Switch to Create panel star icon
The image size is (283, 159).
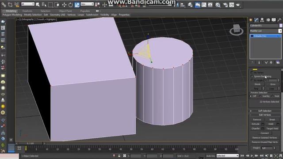tap(251, 20)
